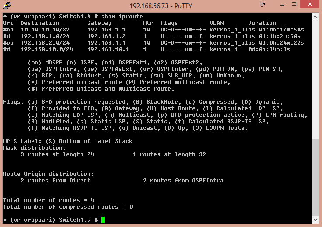This screenshot has height=227, width=322.
Task: Minimize the PuTTY window
Action: click(282, 4)
